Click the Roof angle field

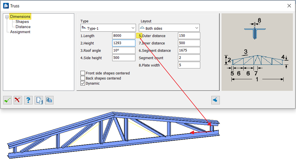(x=124, y=50)
